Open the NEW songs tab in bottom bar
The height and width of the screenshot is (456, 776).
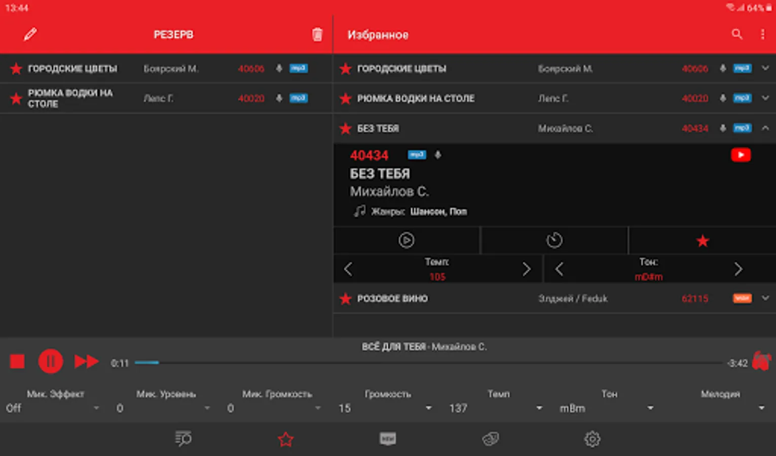point(388,439)
